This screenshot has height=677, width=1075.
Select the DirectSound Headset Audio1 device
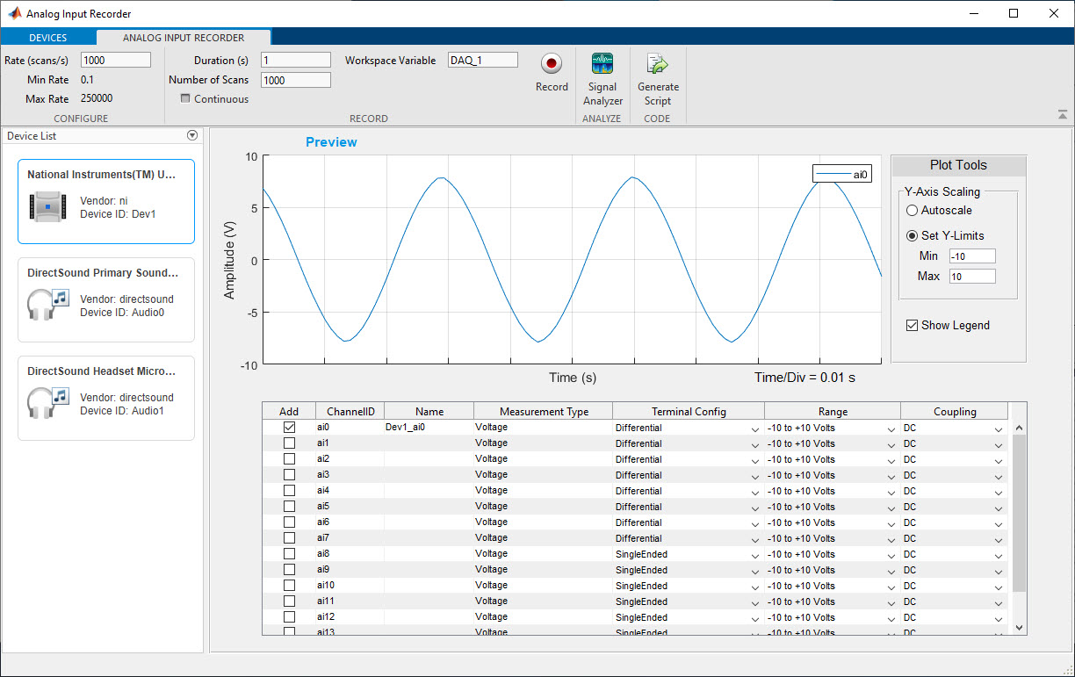point(106,398)
